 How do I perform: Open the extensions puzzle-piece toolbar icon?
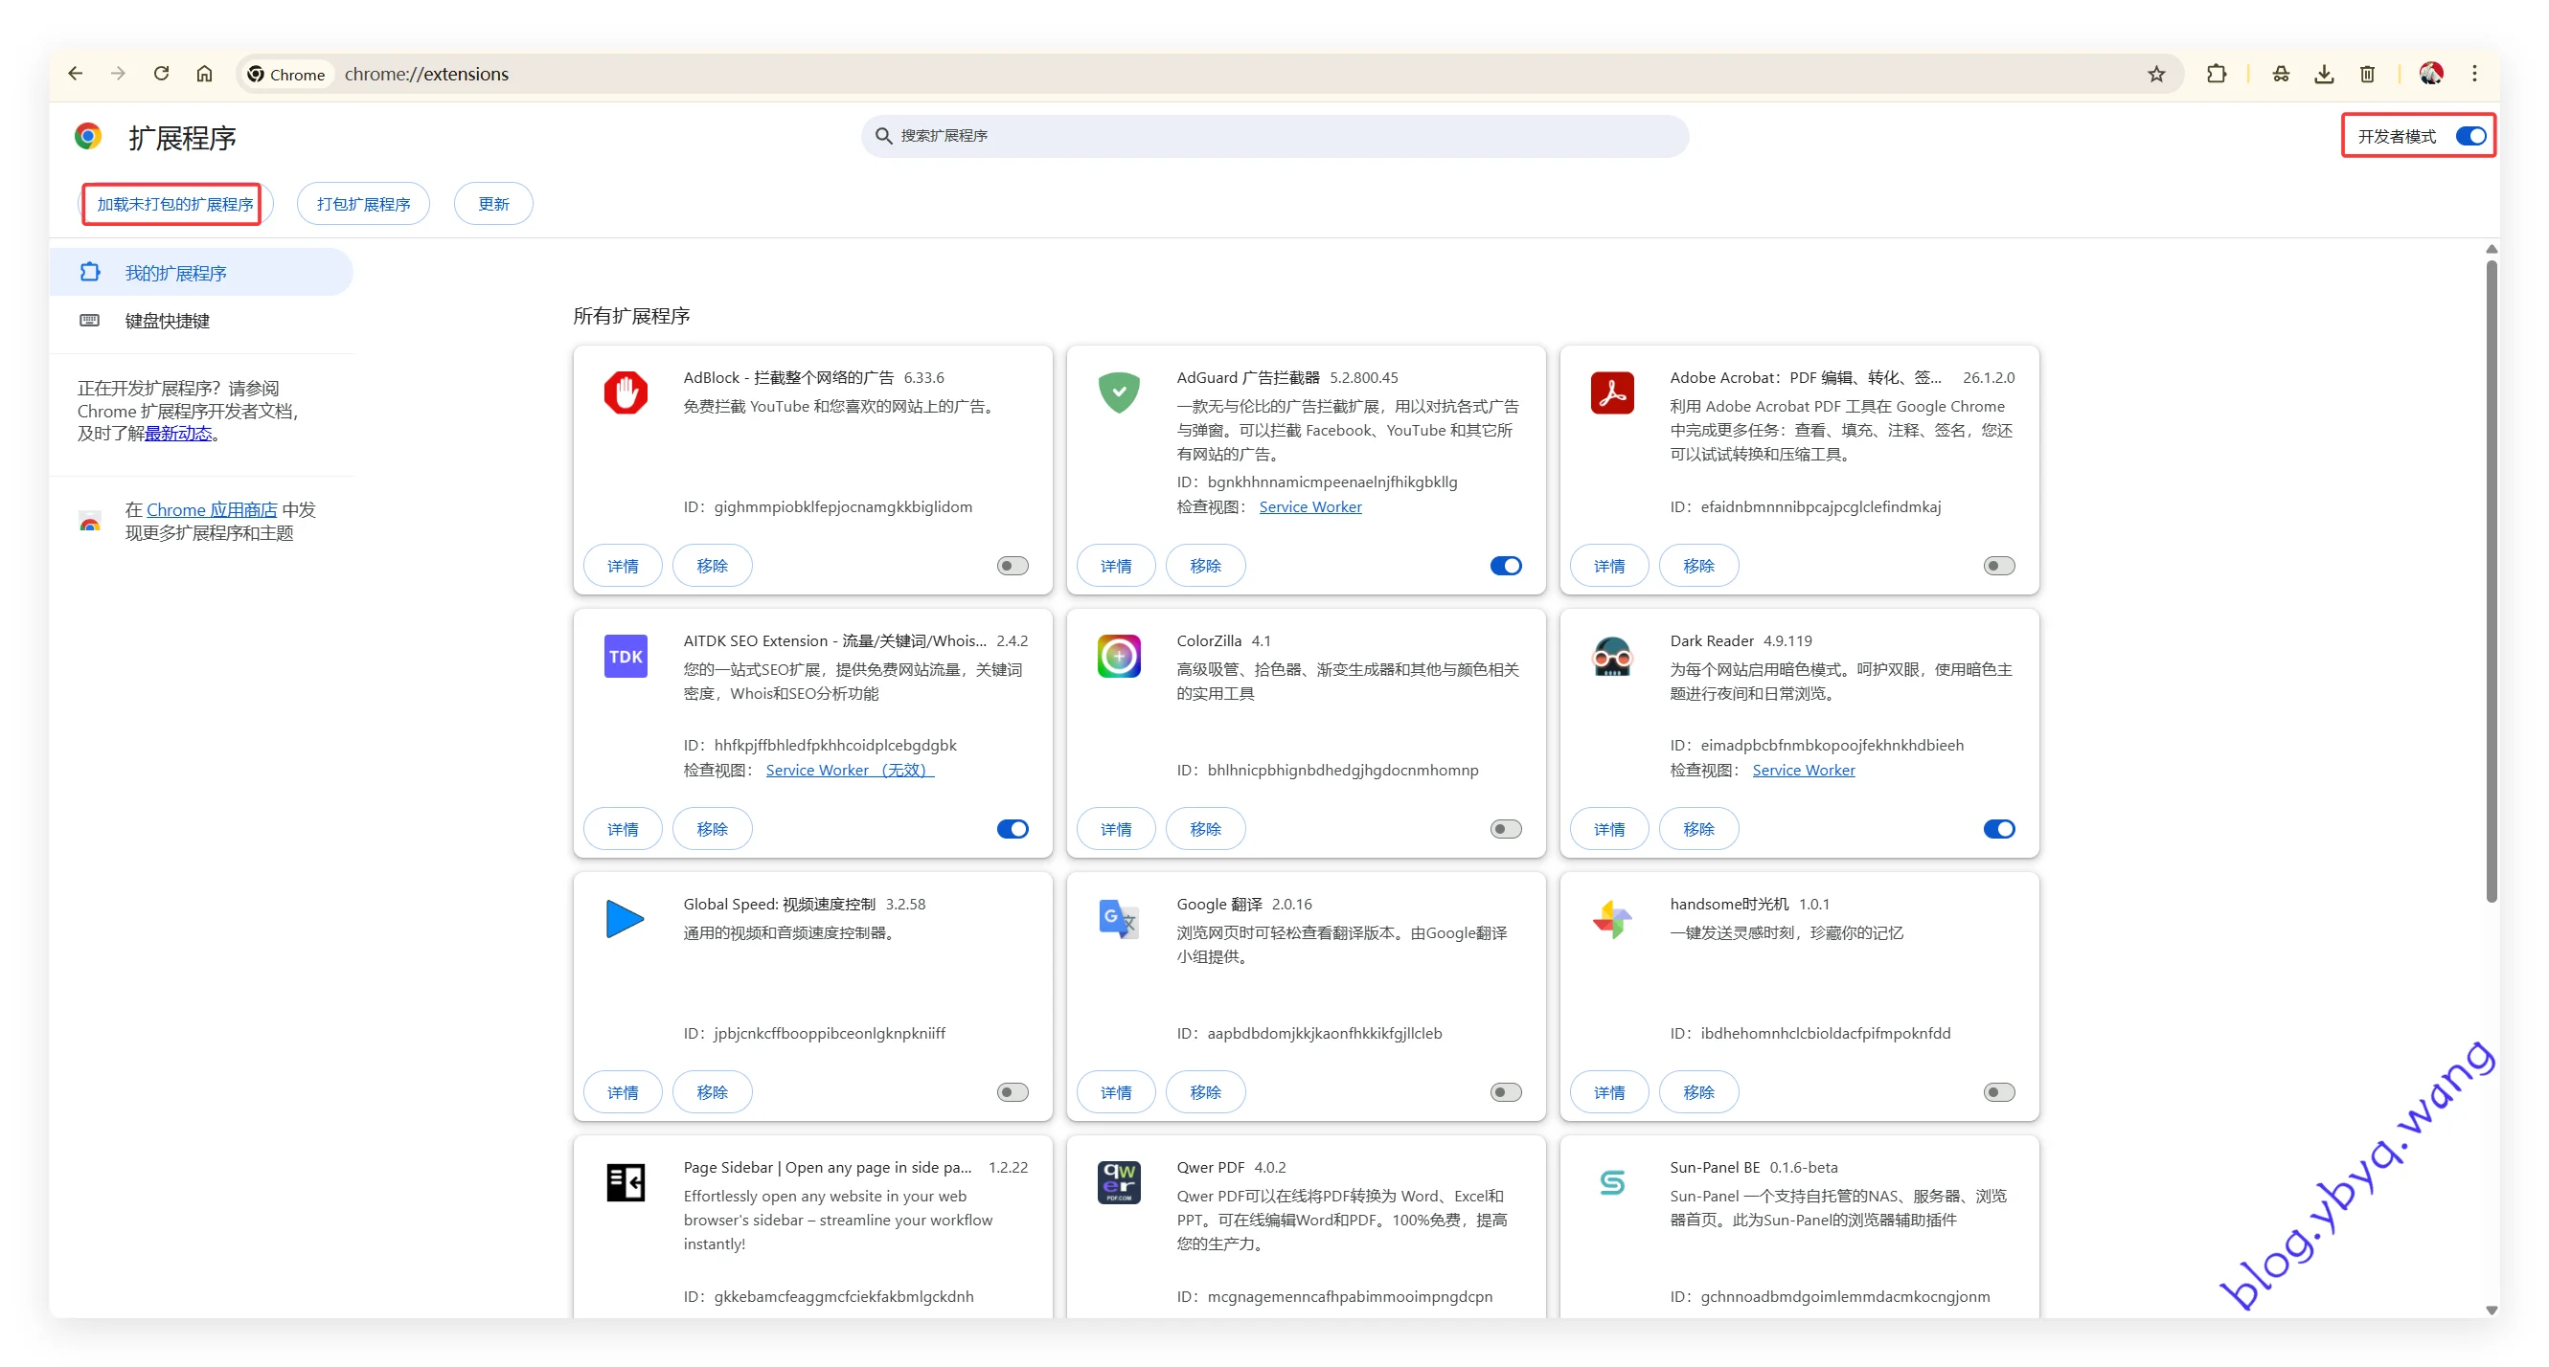click(x=2217, y=74)
